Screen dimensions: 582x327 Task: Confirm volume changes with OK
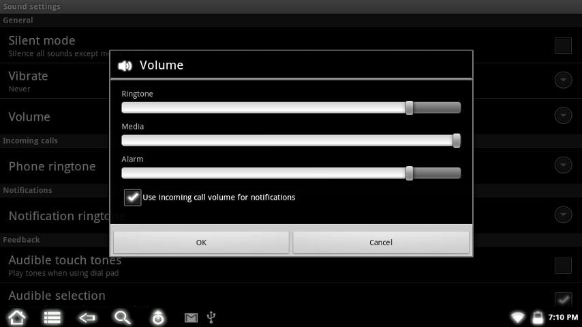201,243
